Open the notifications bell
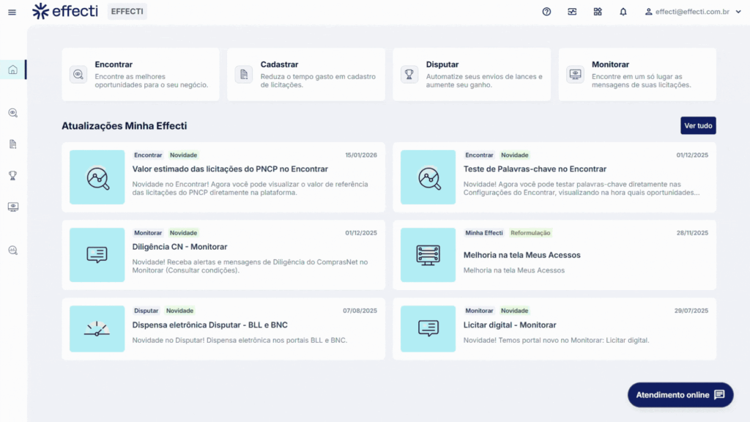 623,12
